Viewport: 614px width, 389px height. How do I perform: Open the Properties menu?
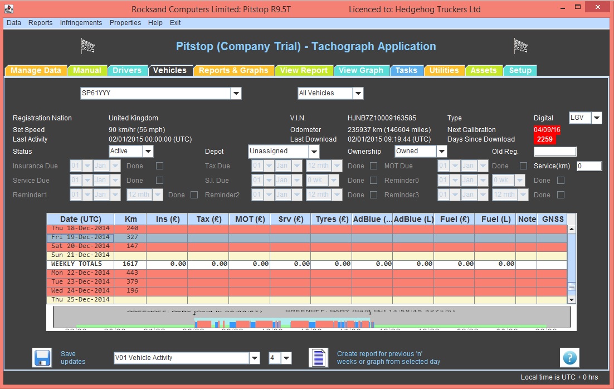[125, 23]
